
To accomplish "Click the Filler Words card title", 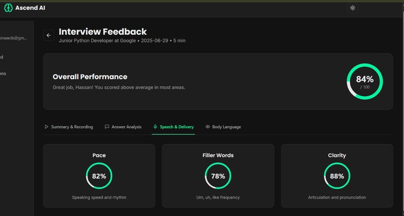I will (x=218, y=155).
